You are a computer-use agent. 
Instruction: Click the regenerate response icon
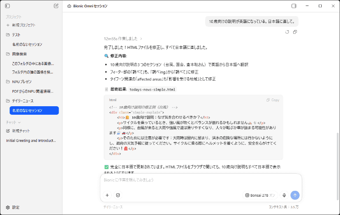pyautogui.click(x=287, y=32)
